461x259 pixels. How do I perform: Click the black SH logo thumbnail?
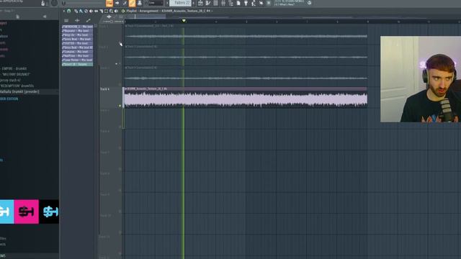49,212
